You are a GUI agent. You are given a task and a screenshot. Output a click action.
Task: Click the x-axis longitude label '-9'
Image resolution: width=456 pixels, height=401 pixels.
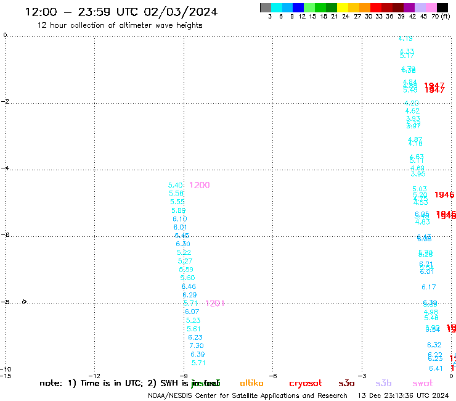pyautogui.click(x=184, y=376)
